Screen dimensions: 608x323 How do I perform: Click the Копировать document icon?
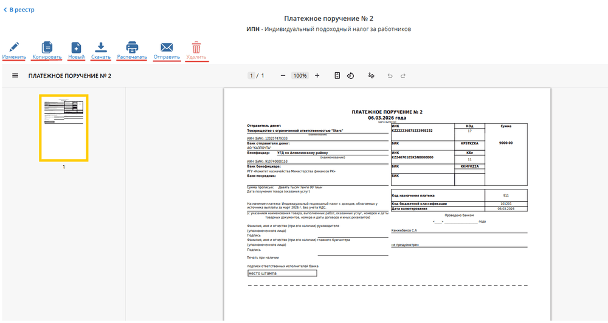click(47, 47)
